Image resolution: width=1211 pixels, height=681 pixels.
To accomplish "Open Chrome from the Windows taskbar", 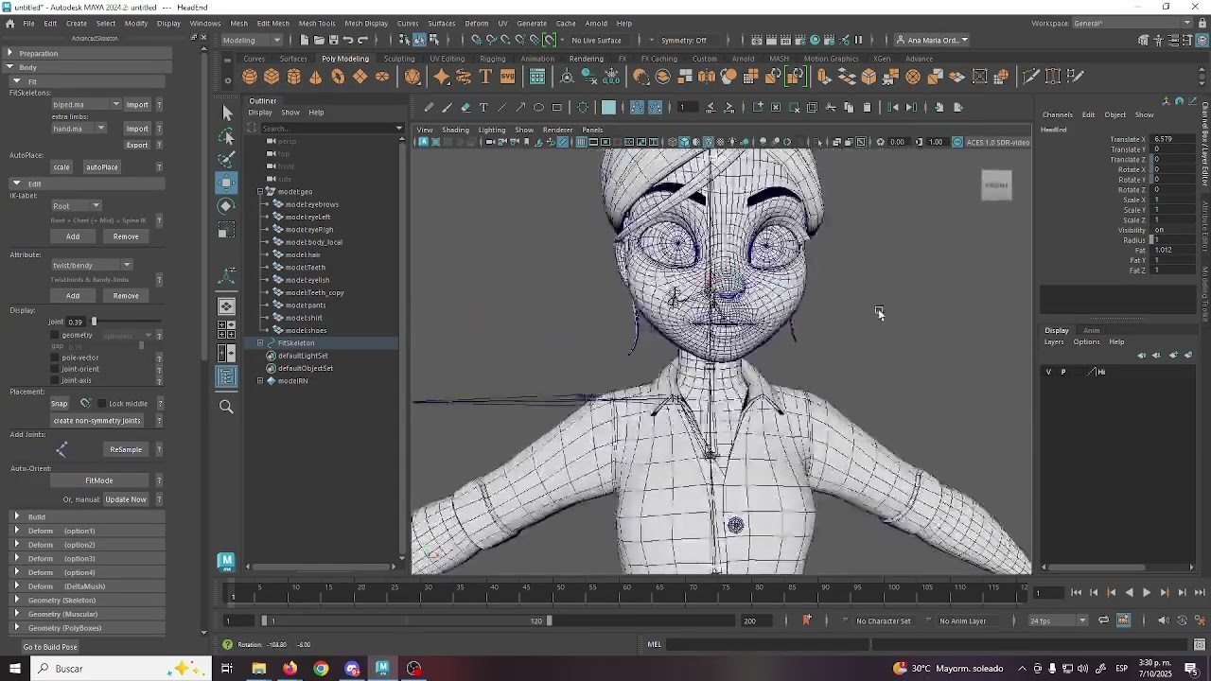I will coord(321,669).
